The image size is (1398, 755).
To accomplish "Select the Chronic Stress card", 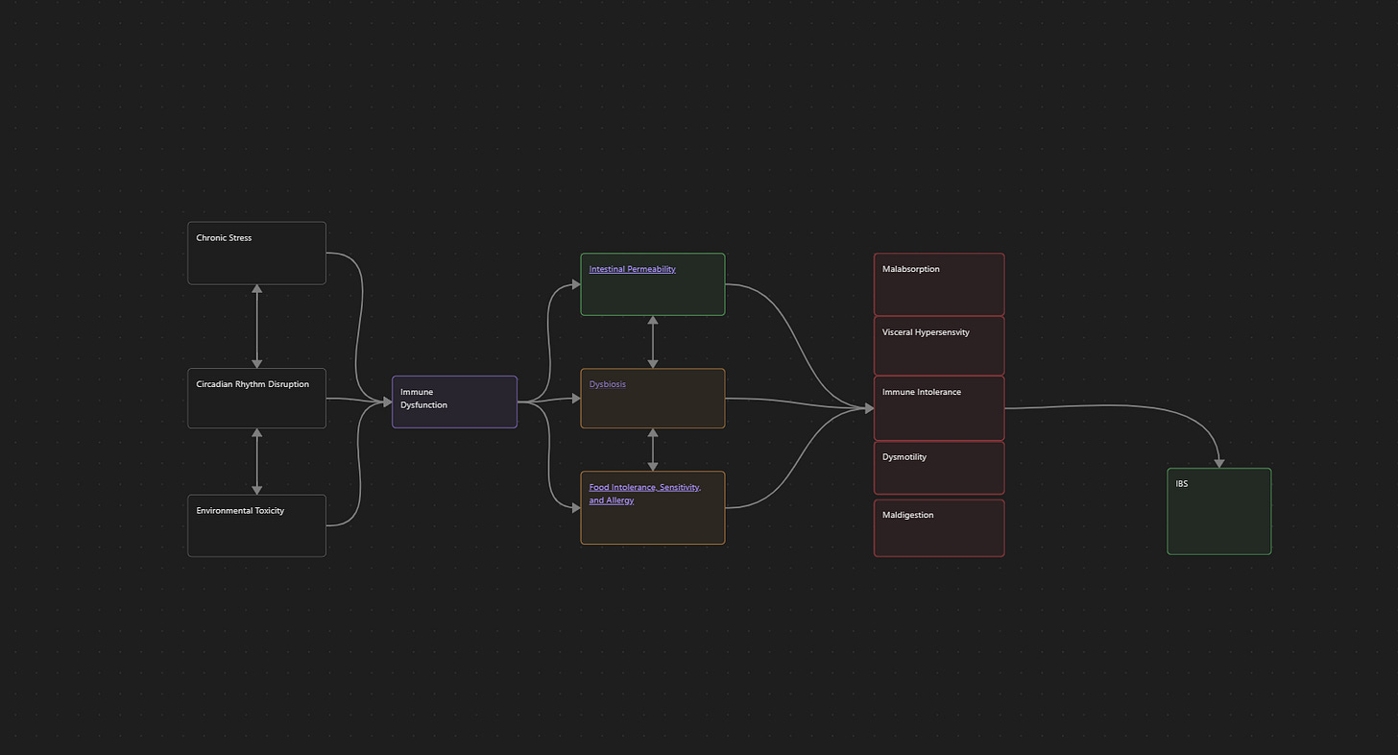I will (x=256, y=254).
